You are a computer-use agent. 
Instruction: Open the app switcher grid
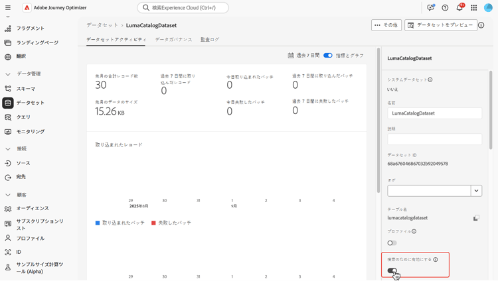[474, 7]
